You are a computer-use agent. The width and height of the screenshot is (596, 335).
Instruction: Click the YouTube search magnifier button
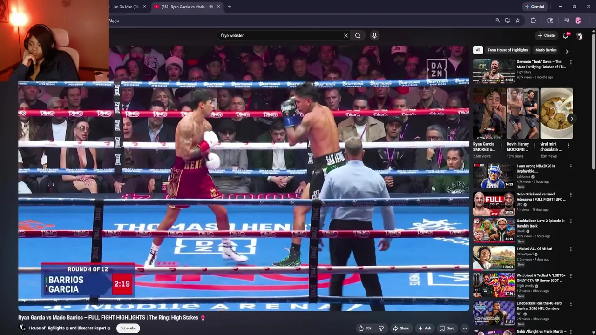point(358,35)
